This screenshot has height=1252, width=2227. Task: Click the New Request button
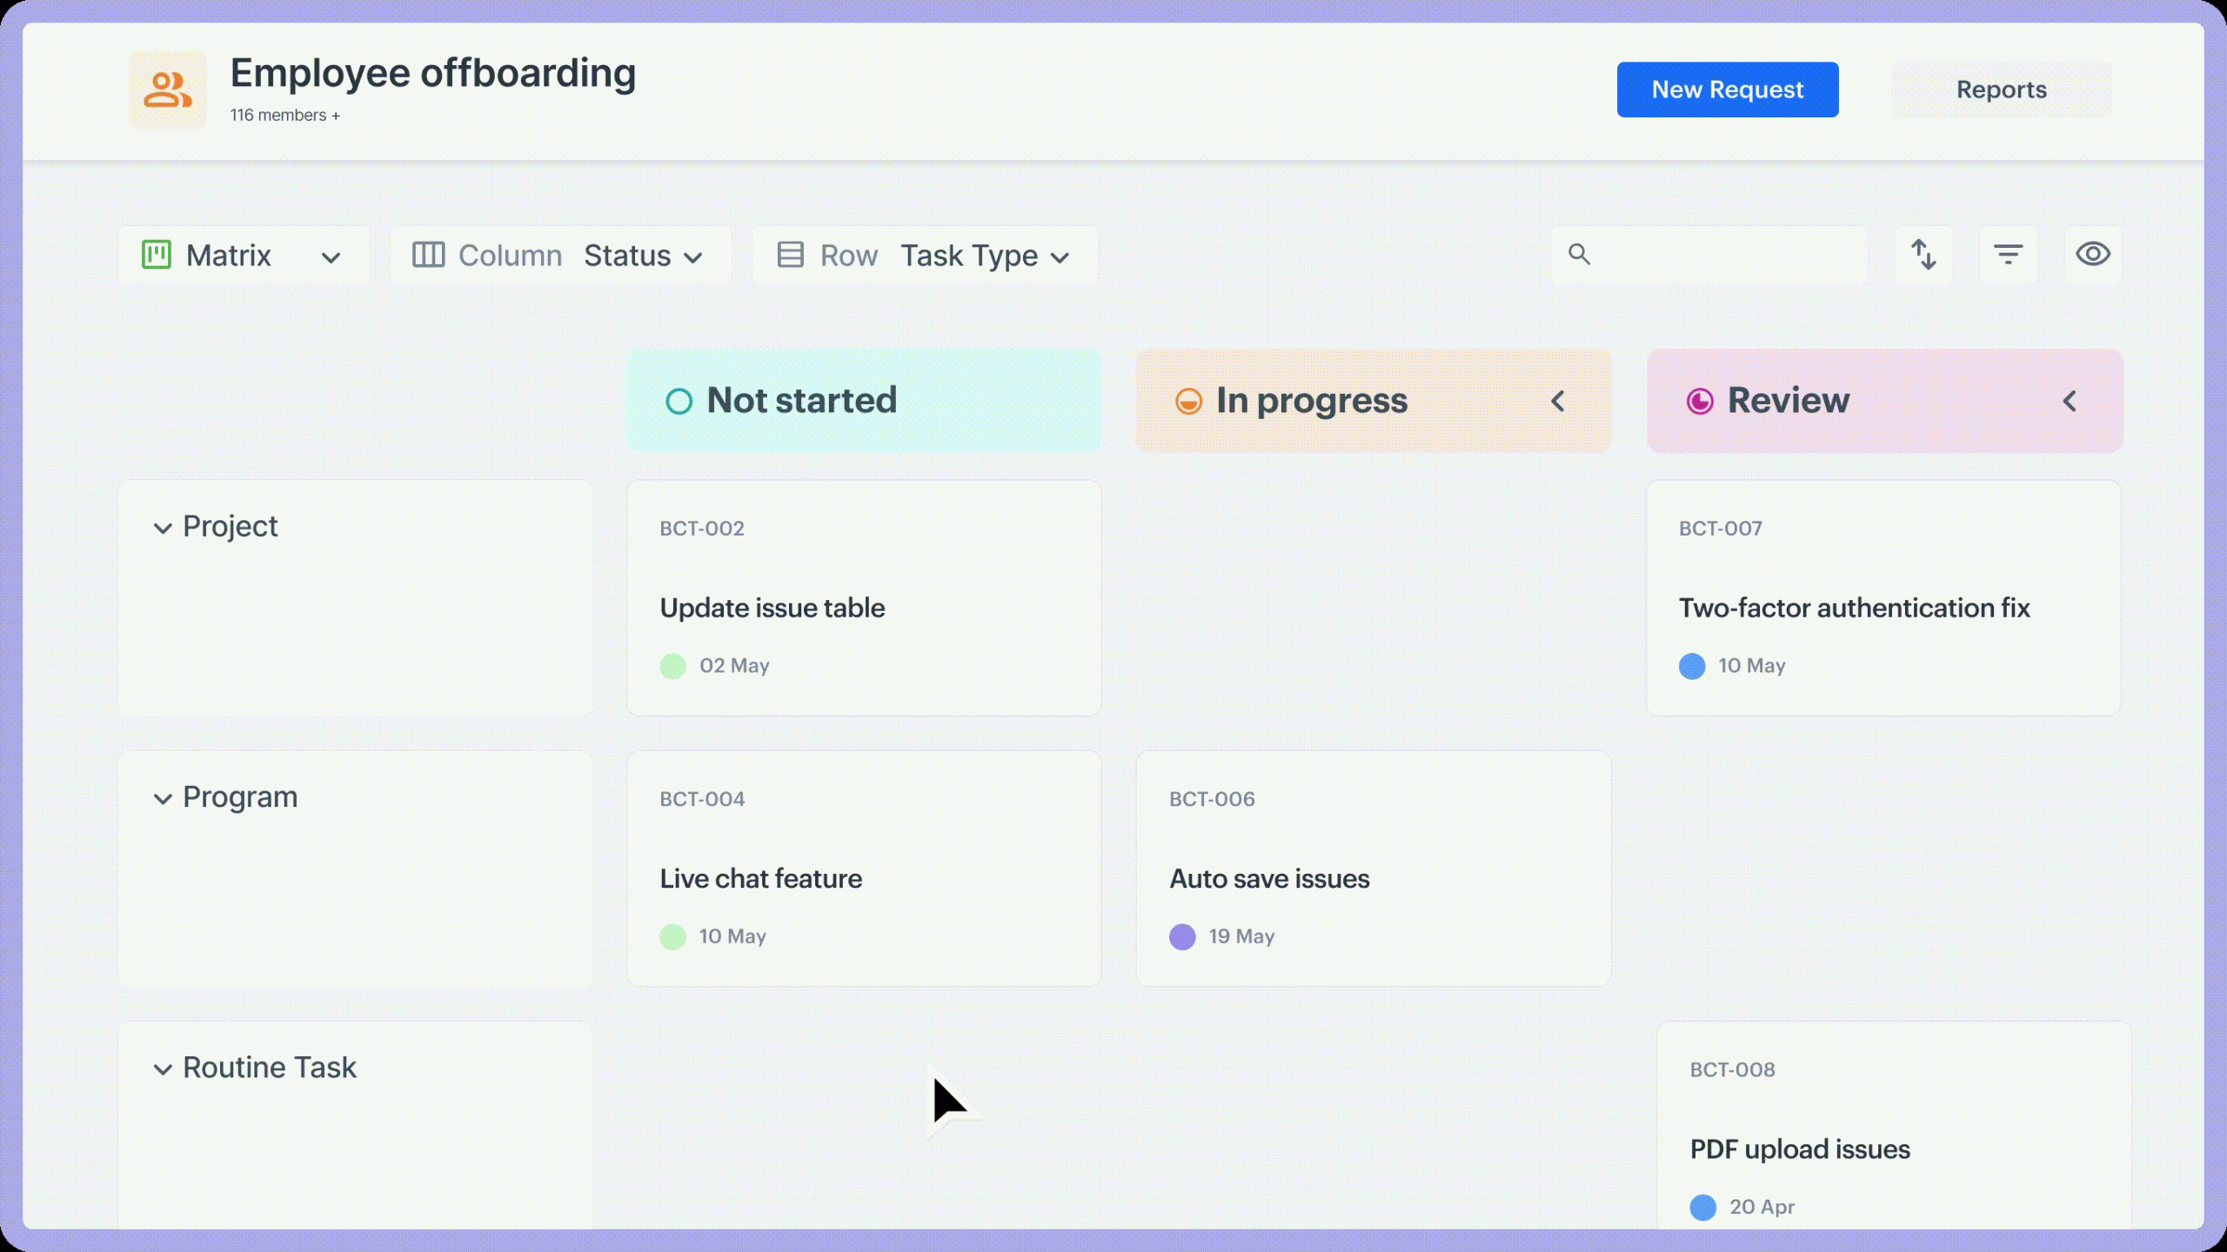1727,90
